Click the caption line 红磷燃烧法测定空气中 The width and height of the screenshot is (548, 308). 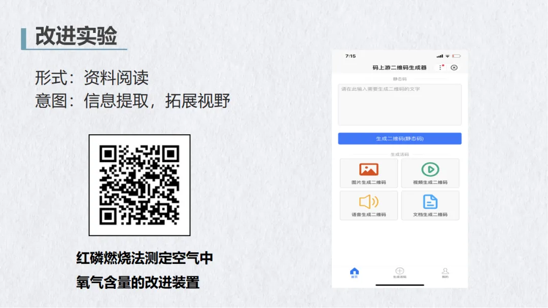point(144,258)
